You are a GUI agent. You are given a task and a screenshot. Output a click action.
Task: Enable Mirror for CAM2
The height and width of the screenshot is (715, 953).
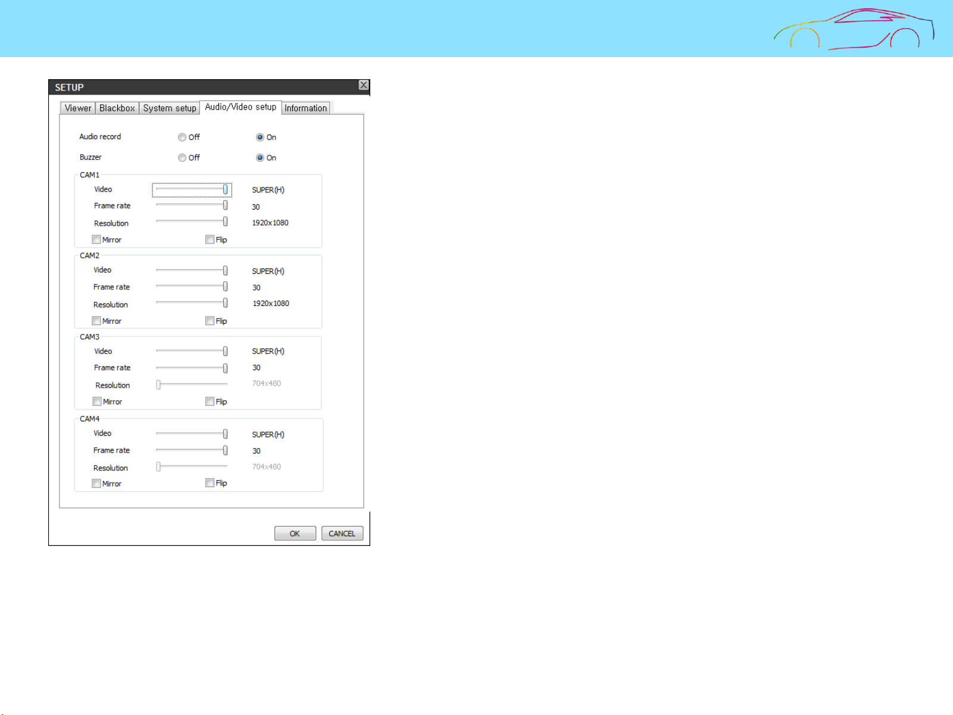pos(96,321)
